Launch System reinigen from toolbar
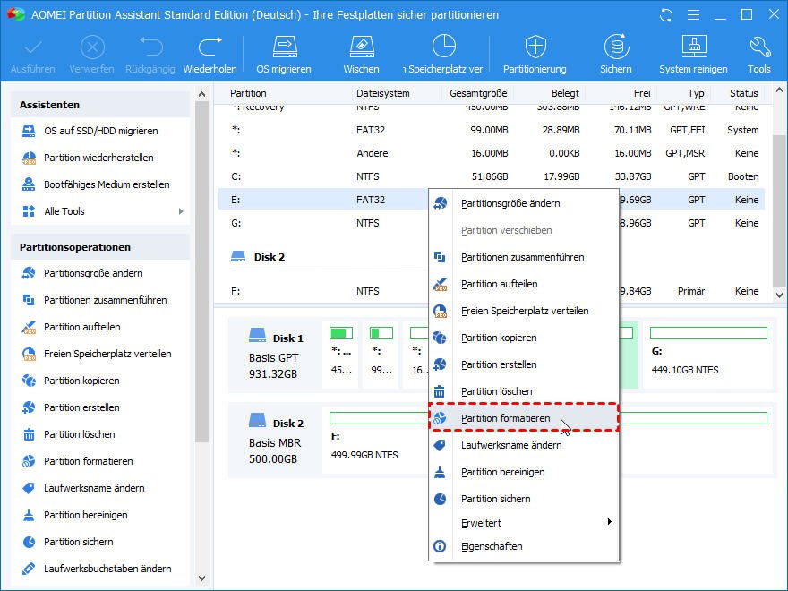788x591 pixels. 694,47
